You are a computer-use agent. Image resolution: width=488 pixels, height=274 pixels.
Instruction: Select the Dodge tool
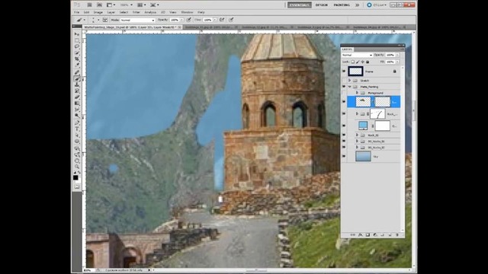coord(77,116)
